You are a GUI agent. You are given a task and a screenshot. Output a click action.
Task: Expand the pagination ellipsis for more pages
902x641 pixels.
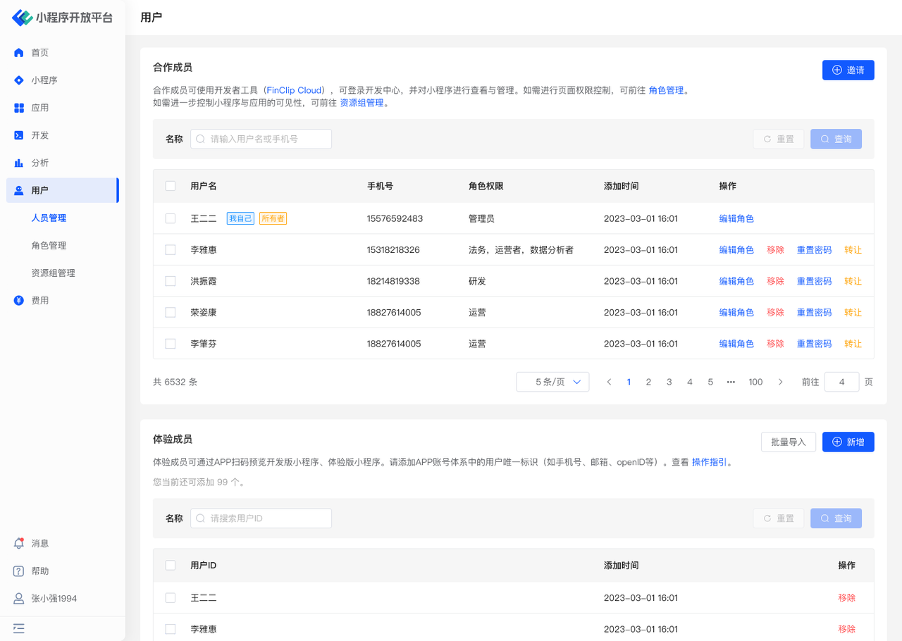(x=731, y=382)
